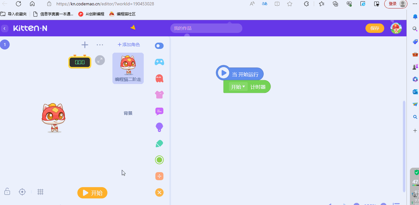Click the 登录 sign-in button
This screenshot has height=205, width=419.
tap(396, 4)
